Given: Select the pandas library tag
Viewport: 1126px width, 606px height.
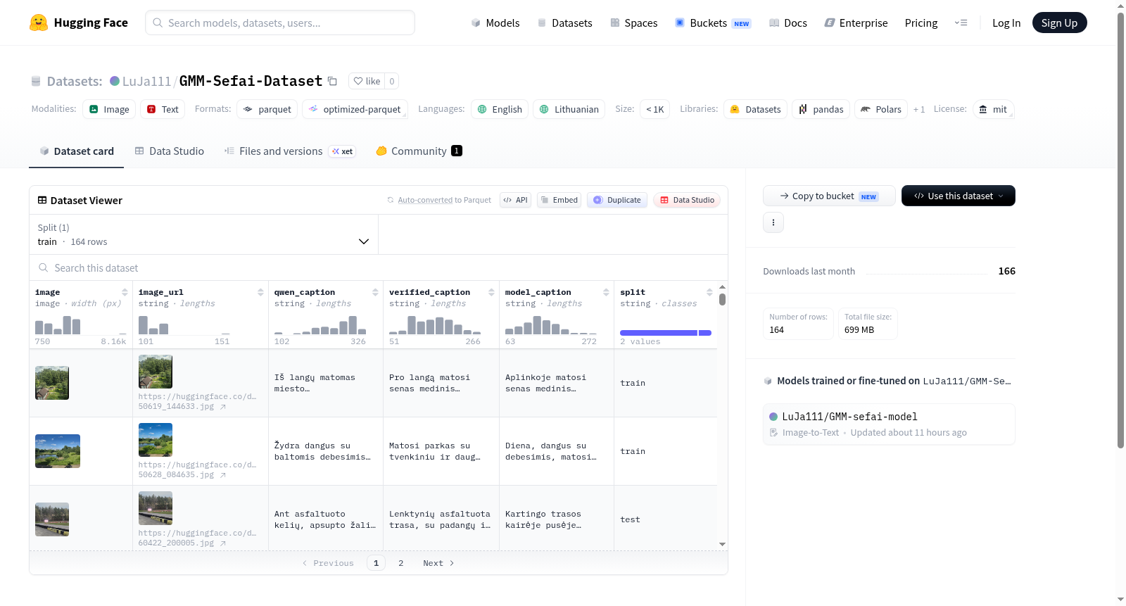Looking at the screenshot, I should point(821,109).
